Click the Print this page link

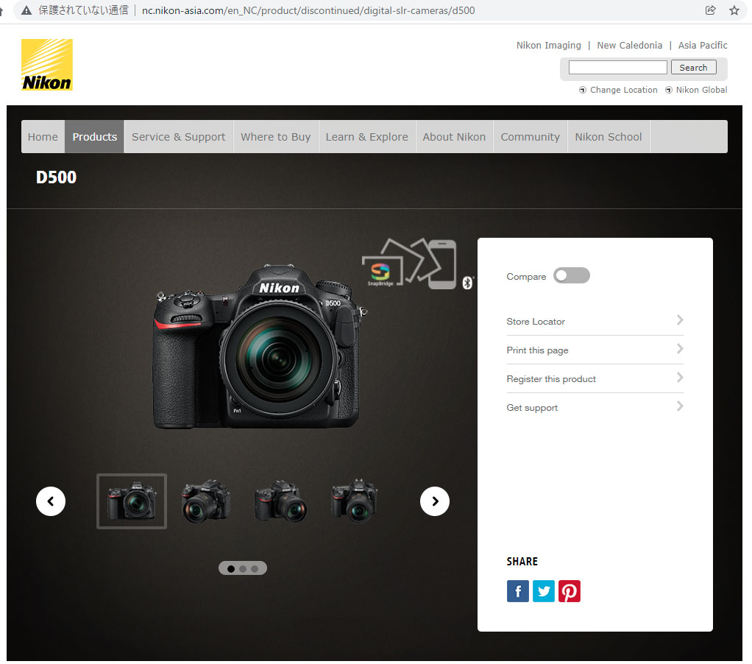point(537,350)
